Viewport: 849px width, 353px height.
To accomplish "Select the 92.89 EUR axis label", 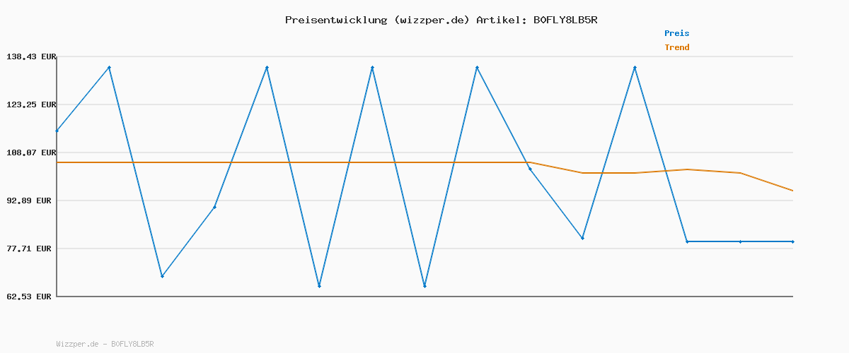I will pos(31,201).
